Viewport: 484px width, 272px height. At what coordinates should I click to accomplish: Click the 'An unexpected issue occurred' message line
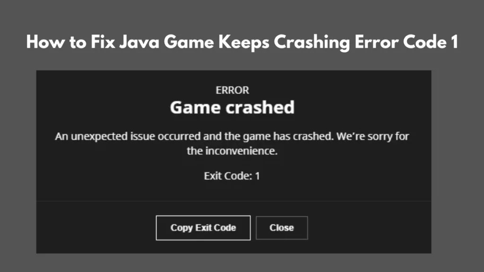coord(232,136)
